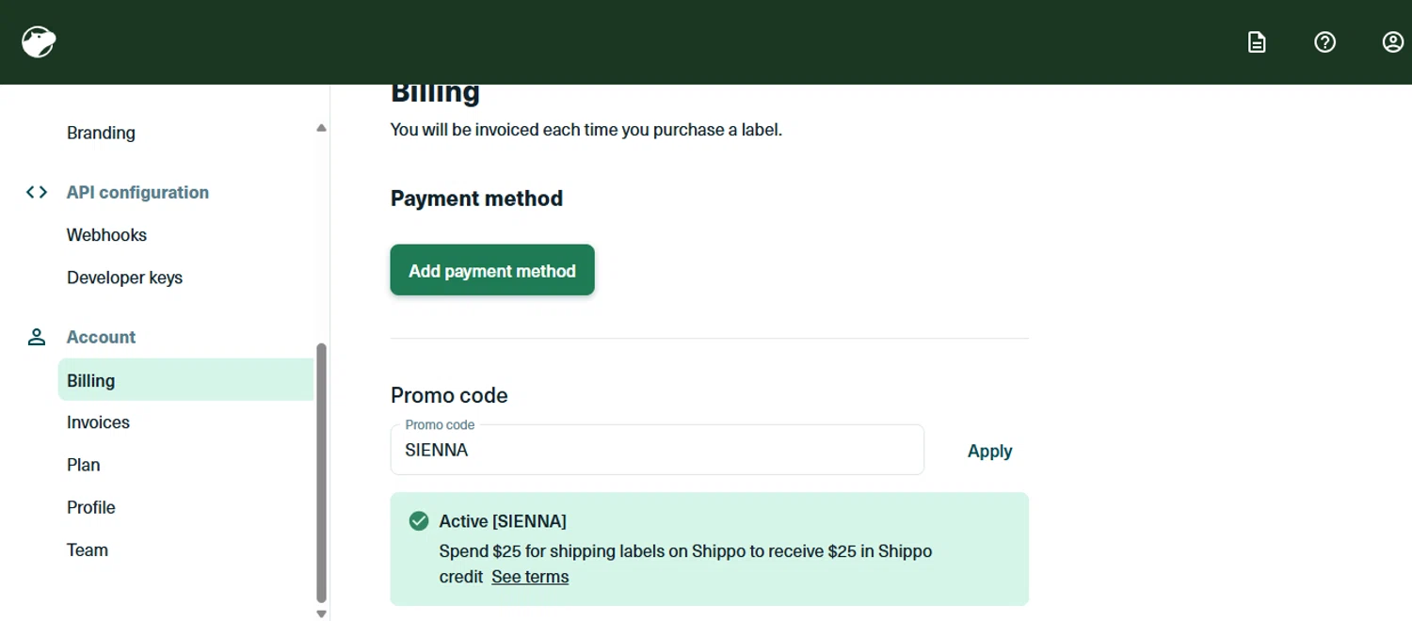Screen dimensions: 1412x621
Task: Open the help question mark icon
Action: click(x=1324, y=42)
